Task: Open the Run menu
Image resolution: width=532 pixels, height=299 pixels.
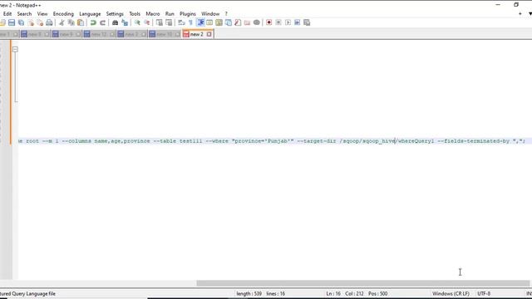Action: (x=170, y=14)
